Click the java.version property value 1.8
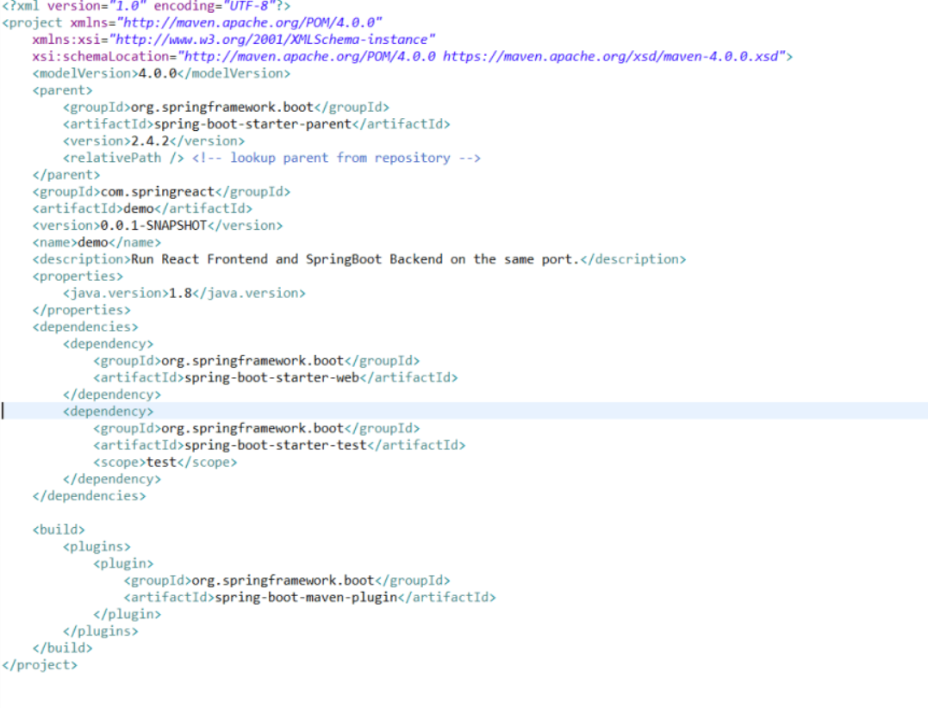The height and width of the screenshot is (708, 928). [178, 293]
